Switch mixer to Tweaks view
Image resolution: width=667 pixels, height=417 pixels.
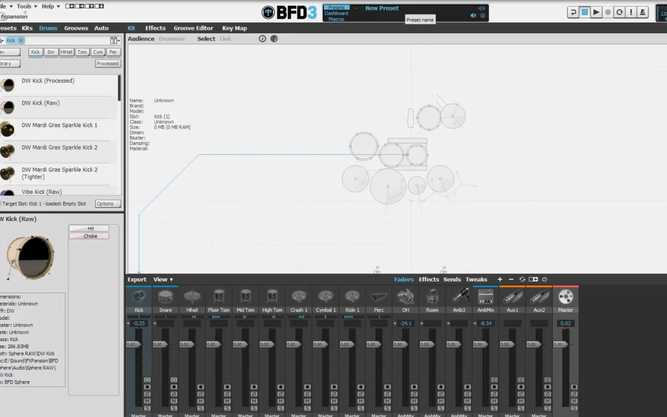click(x=476, y=279)
